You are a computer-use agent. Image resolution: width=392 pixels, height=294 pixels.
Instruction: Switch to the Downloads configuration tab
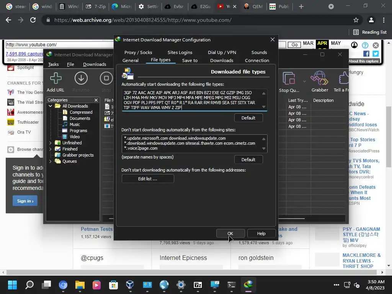click(x=222, y=60)
